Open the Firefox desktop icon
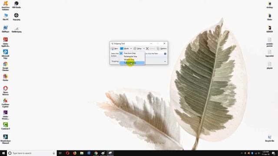Image resolution: width=278 pixels, height=156 pixels. (x=6, y=78)
